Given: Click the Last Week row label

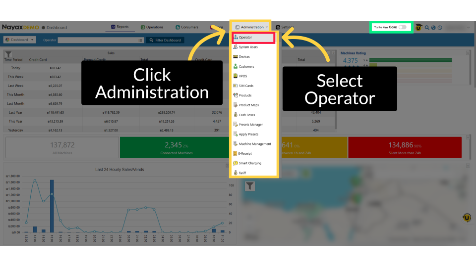Looking at the screenshot, I should click(x=15, y=86).
